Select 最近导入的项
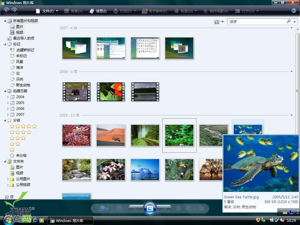Viewport: 300px width, 225px height. click(x=21, y=38)
